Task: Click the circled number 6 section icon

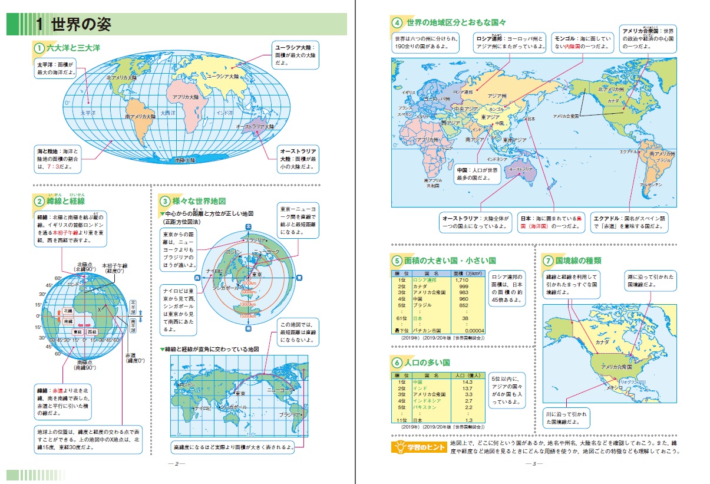Action: (x=397, y=362)
